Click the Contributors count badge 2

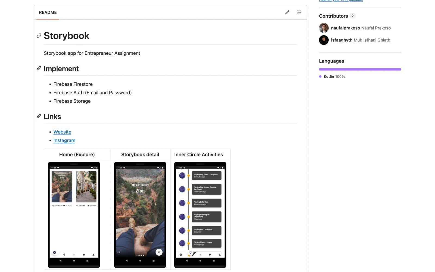point(353,16)
